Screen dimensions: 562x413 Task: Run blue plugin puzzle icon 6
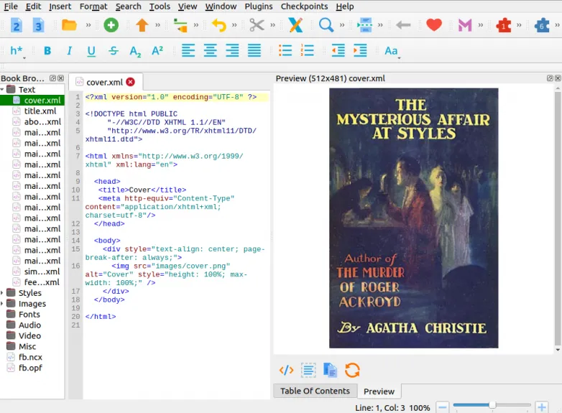[x=542, y=25]
